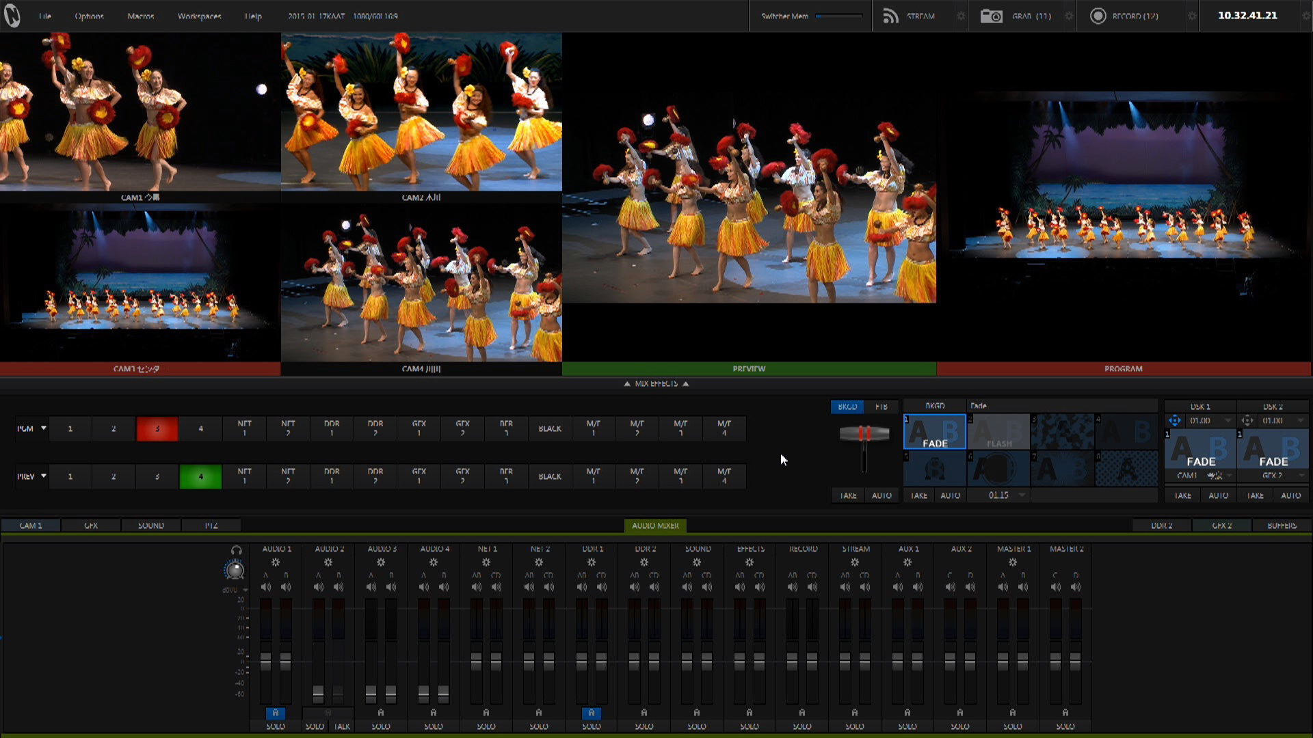Image resolution: width=1313 pixels, height=738 pixels.
Task: Open the PGM row bank dropdown
Action: pyautogui.click(x=44, y=428)
